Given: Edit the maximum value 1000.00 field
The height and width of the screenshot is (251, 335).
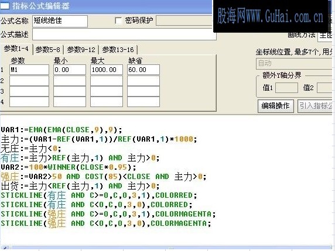Looking at the screenshot, I should tap(107, 70).
